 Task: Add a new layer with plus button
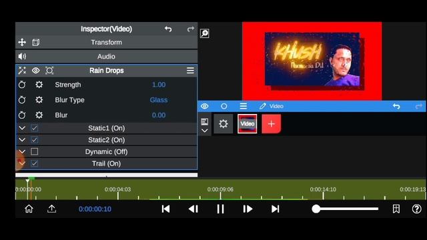click(272, 124)
